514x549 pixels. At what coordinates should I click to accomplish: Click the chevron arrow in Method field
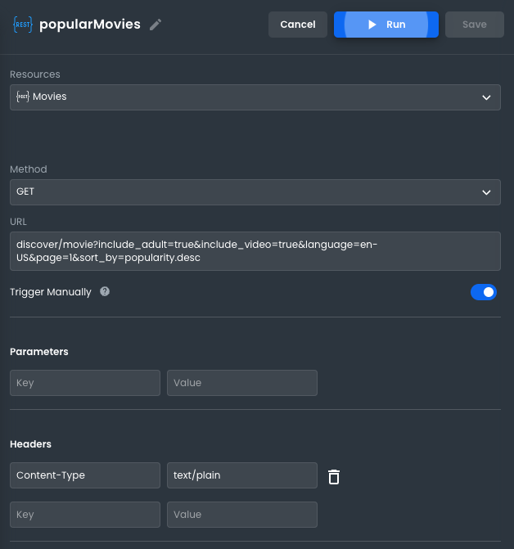pos(487,192)
